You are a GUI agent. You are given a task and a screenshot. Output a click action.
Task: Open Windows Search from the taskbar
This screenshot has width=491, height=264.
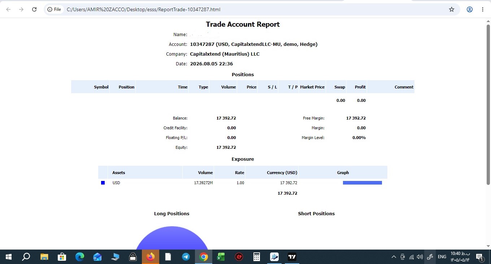click(26, 257)
